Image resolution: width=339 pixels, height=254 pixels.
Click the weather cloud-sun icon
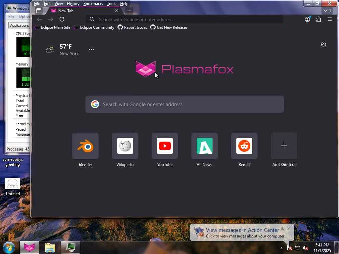click(x=50, y=49)
